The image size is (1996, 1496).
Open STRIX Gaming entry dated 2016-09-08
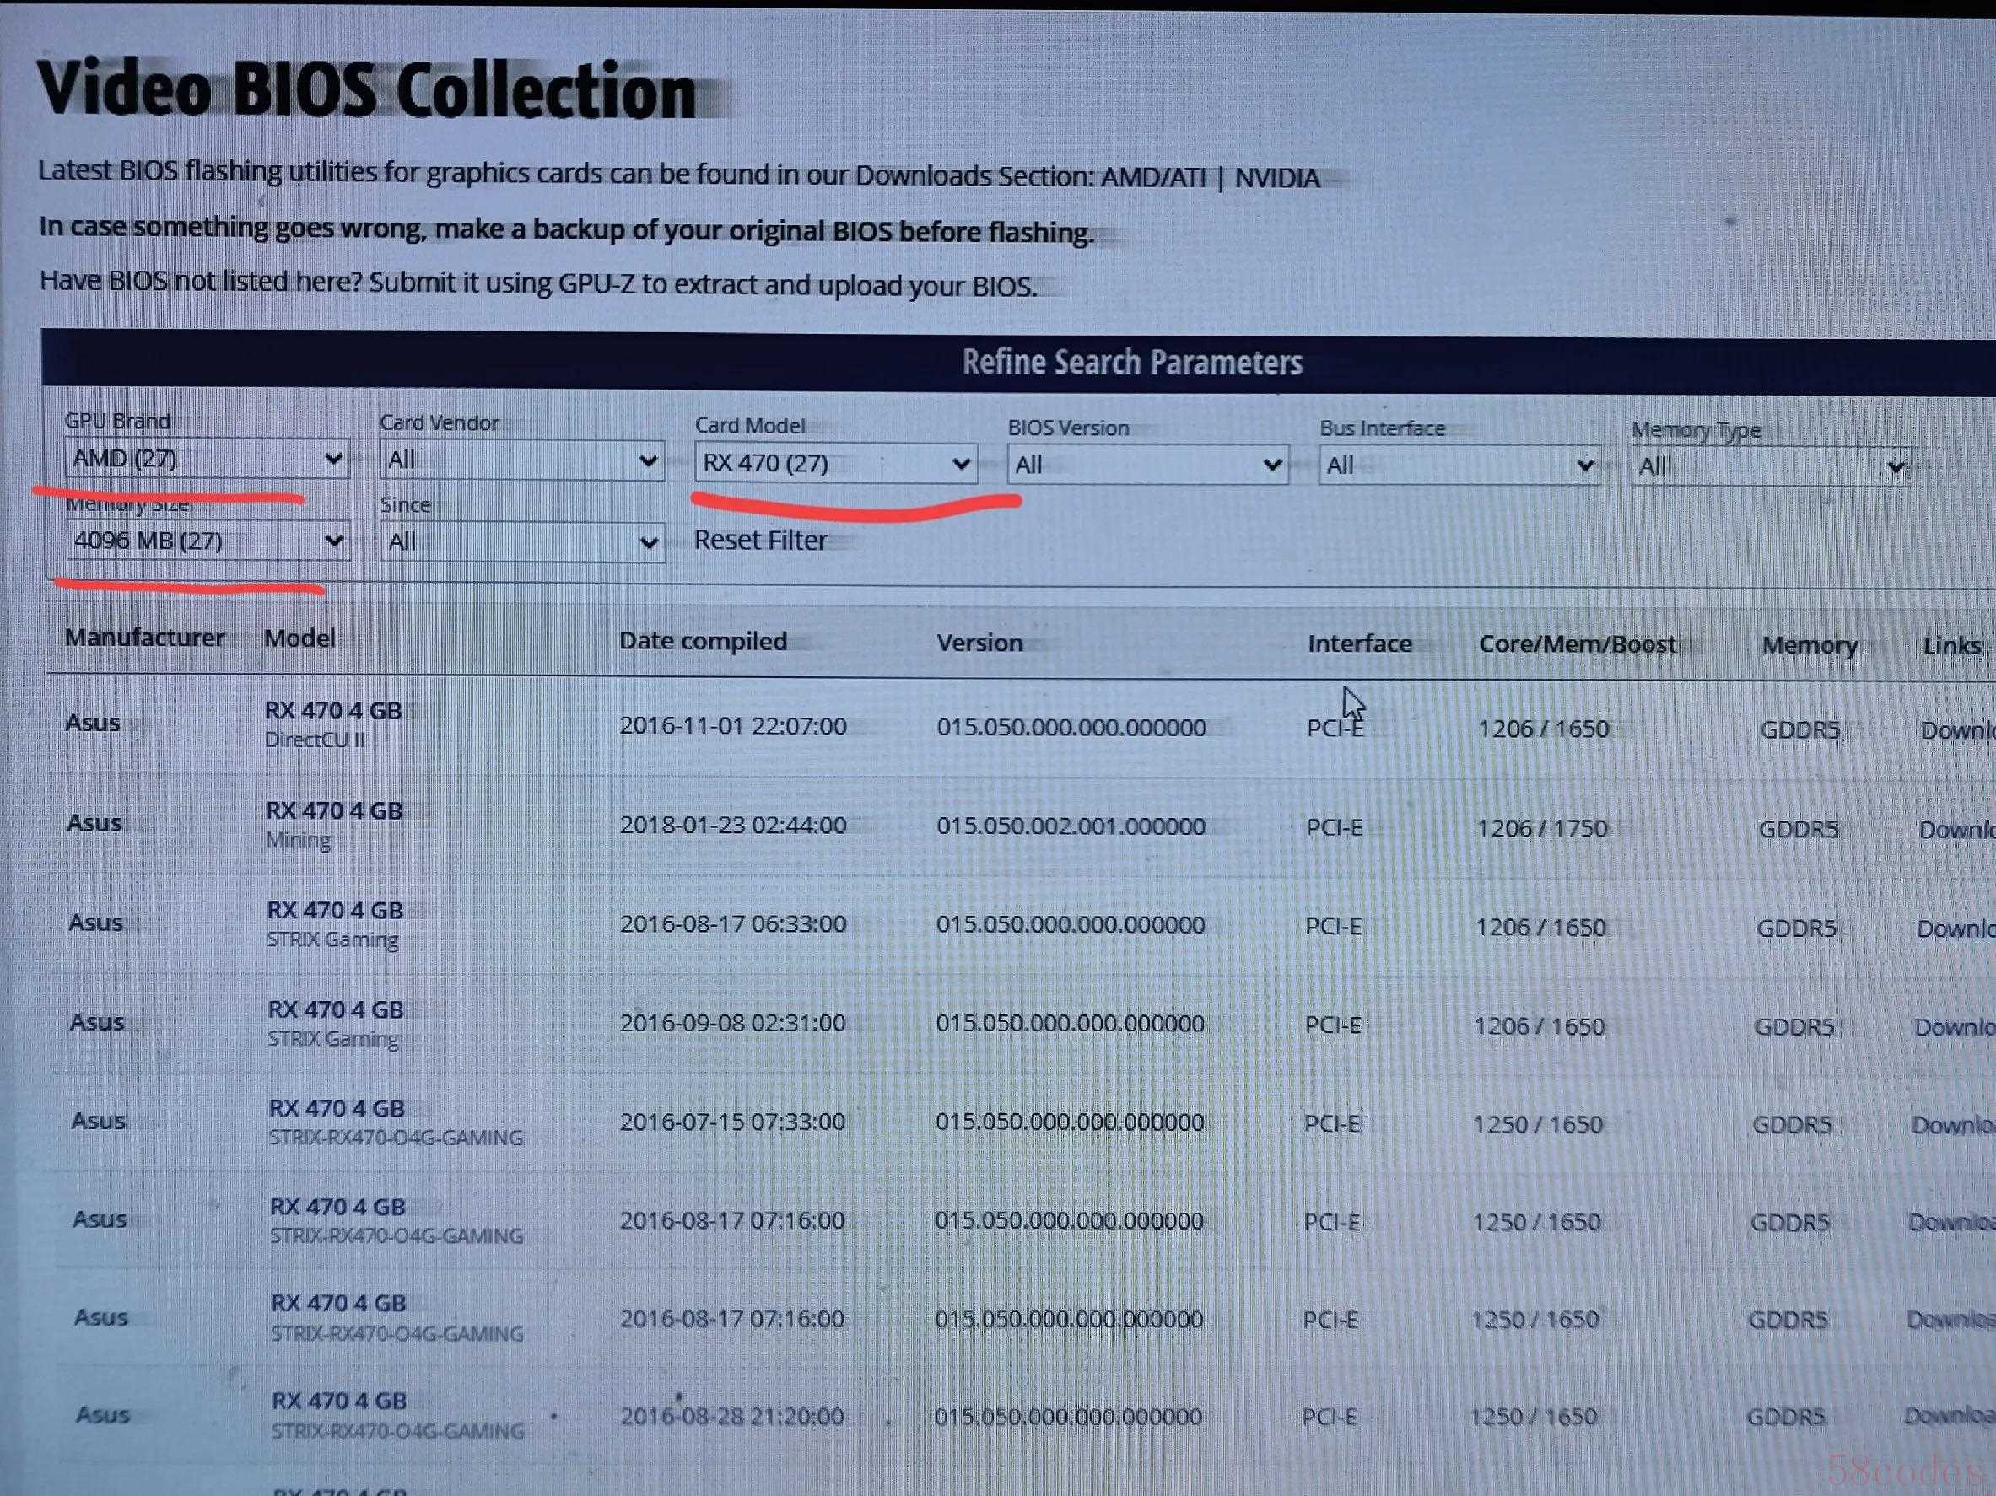[336, 1009]
